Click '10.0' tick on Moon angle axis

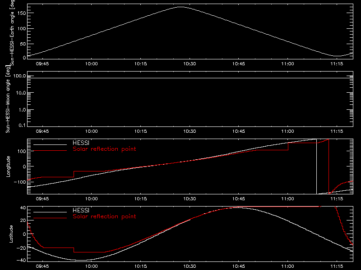(x=21, y=93)
